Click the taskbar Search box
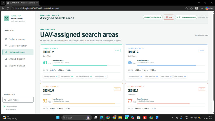The height and width of the screenshot is (121, 215). (x=77, y=118)
